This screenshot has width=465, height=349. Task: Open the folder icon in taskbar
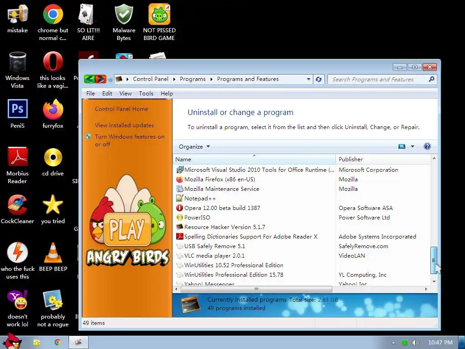pos(37,343)
